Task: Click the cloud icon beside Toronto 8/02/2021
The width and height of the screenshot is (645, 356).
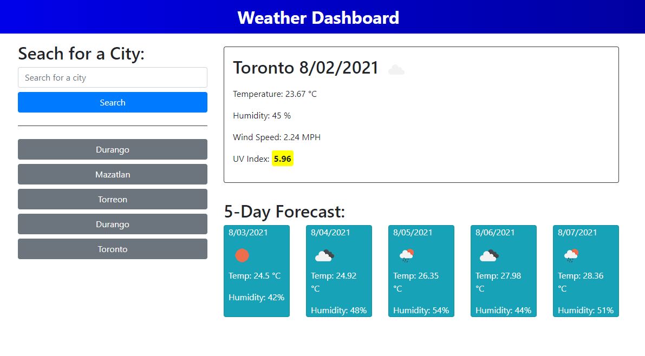Action: [396, 70]
